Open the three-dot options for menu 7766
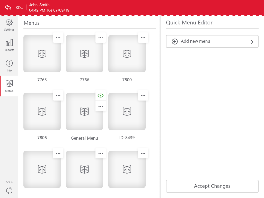Screen dimensions: 264x198 click(x=101, y=38)
